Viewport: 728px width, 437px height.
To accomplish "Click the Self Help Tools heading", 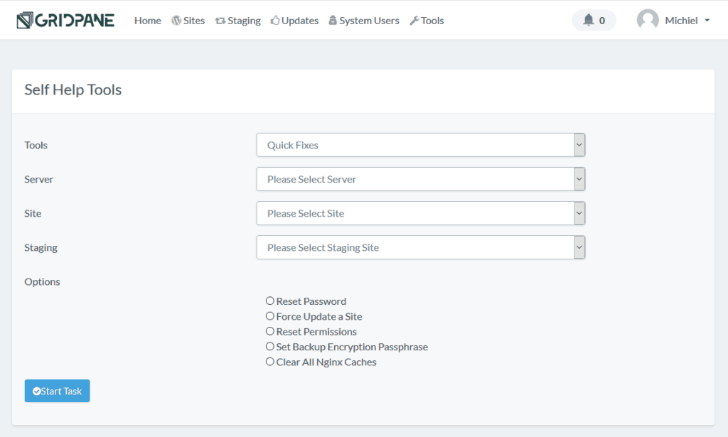I will point(73,90).
